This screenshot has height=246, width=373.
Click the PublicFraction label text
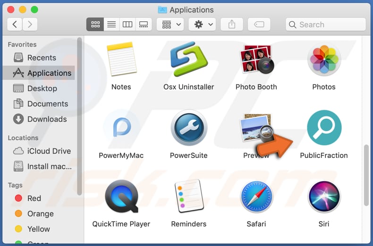point(324,156)
